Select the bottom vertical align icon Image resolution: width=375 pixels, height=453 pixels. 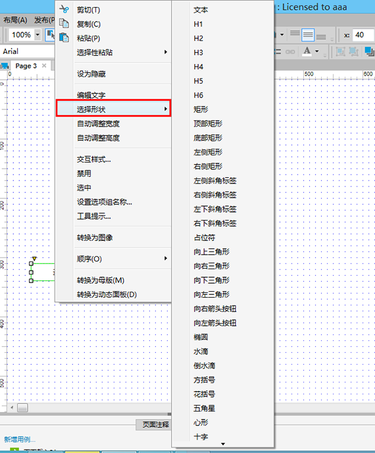[321, 36]
